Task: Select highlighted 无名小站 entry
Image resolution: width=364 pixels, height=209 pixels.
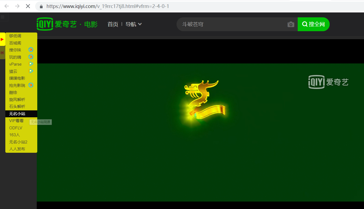Action: (x=21, y=114)
